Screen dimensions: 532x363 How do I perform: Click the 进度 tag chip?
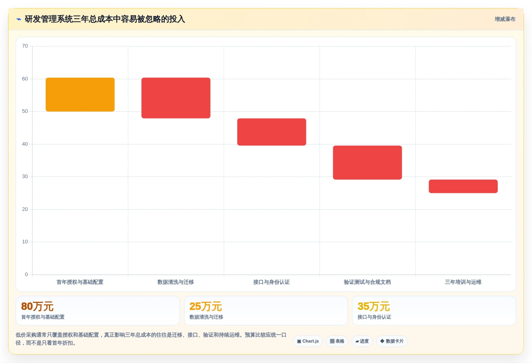pos(362,341)
